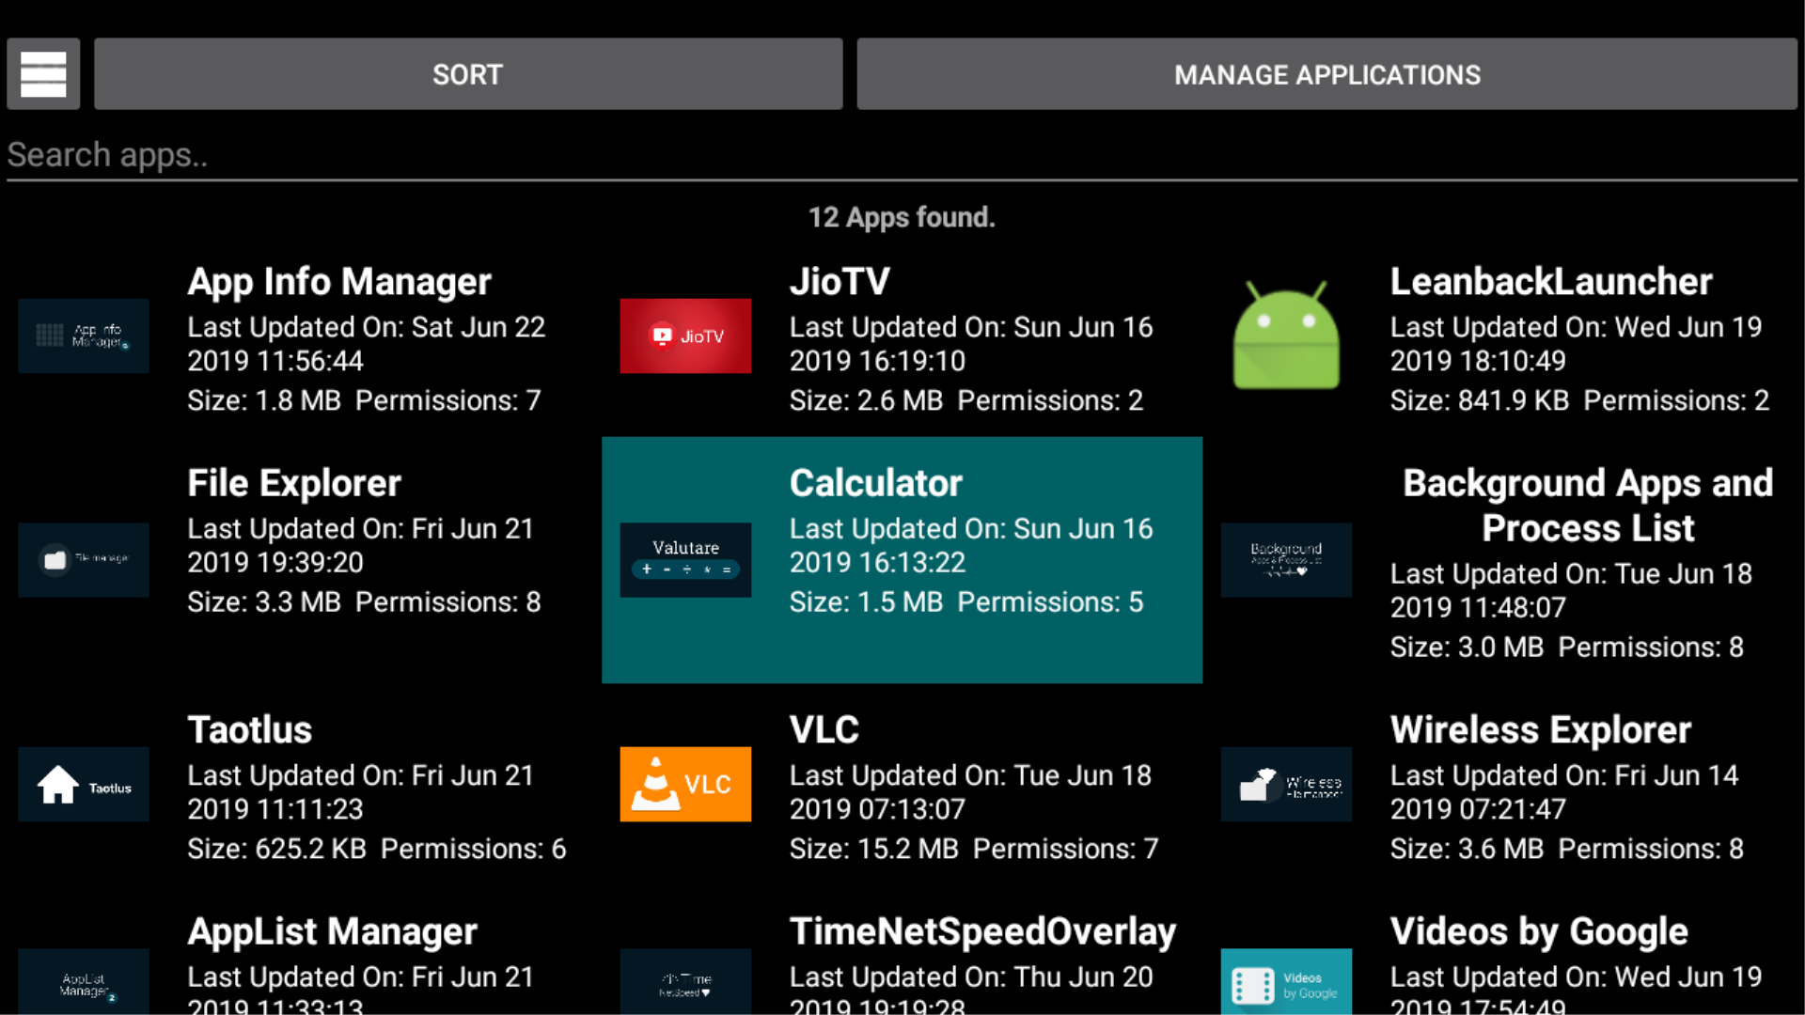Screen dimensions: 1805x1015
Task: Click the Taotlus home icon
Action: (x=84, y=784)
